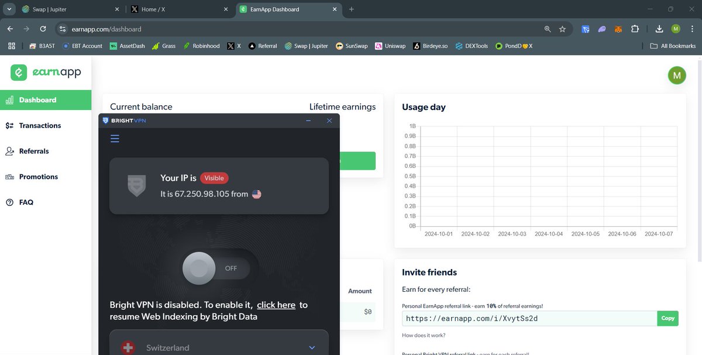This screenshot has width=702, height=355.
Task: Open browser Downloads
Action: pos(659,29)
